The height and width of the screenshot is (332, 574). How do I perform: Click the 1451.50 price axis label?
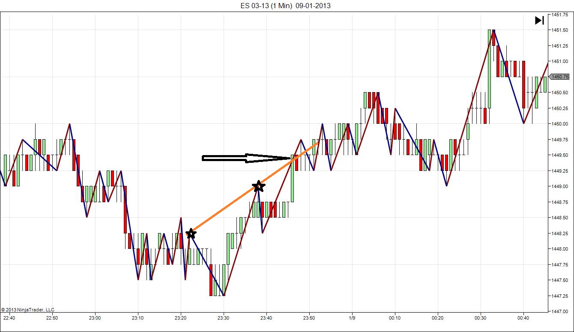pyautogui.click(x=559, y=30)
